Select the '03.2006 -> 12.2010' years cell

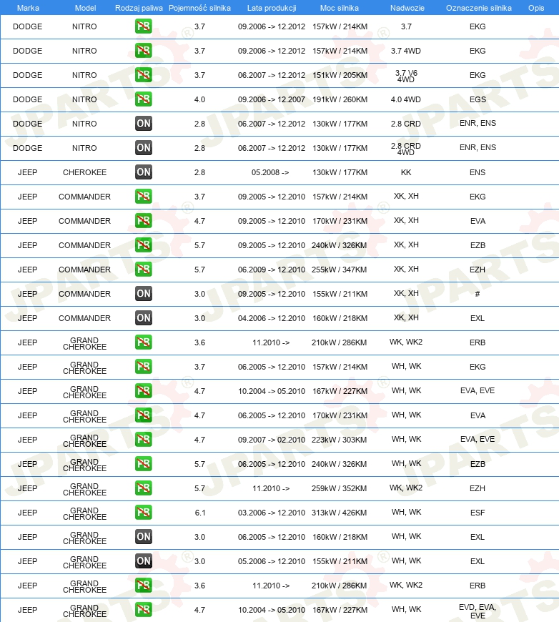pos(272,513)
